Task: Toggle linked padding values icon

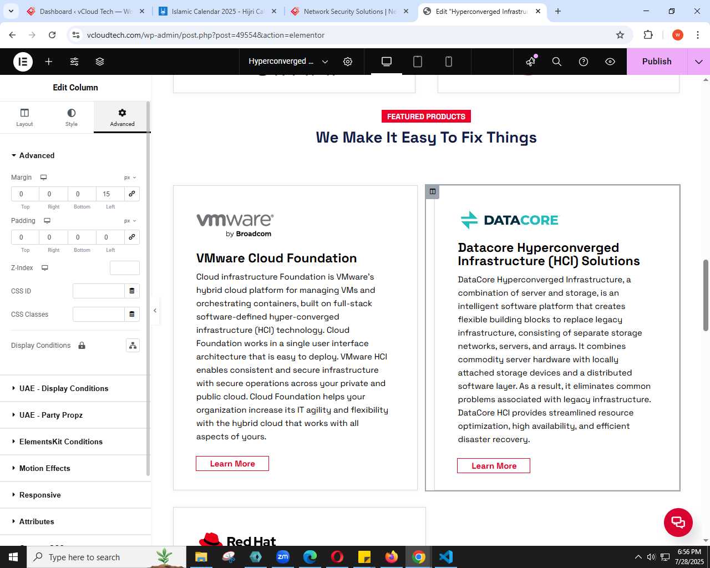Action: click(x=132, y=237)
